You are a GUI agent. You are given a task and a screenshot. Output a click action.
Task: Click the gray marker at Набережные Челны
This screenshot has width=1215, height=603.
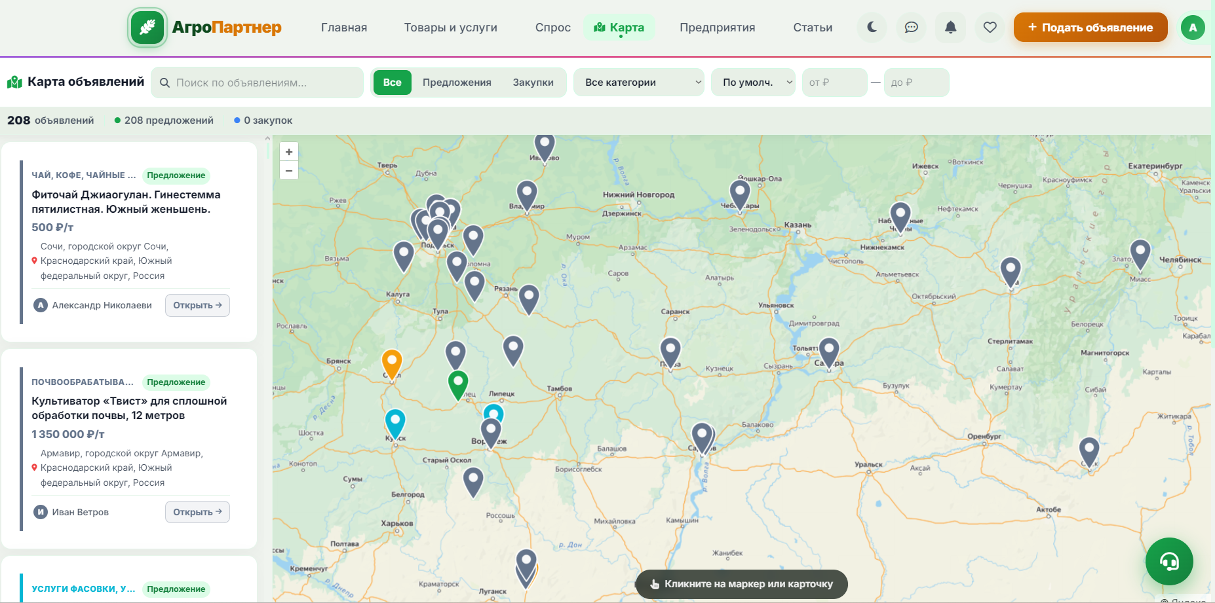click(900, 217)
